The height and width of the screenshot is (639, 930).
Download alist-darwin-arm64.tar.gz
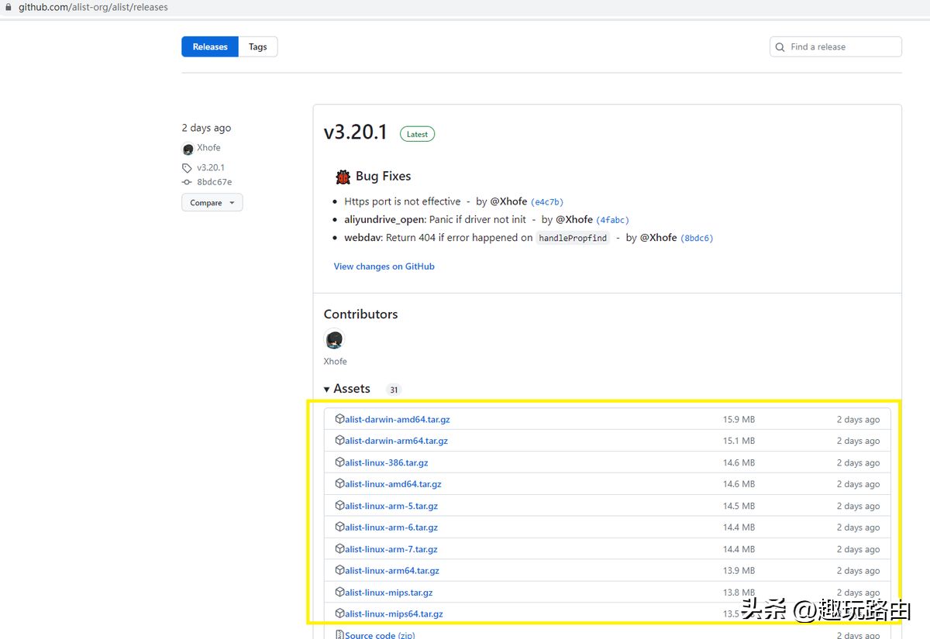[x=397, y=441]
